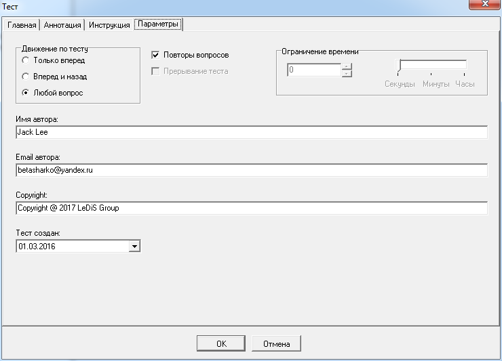Click the time limit value field

(313, 70)
